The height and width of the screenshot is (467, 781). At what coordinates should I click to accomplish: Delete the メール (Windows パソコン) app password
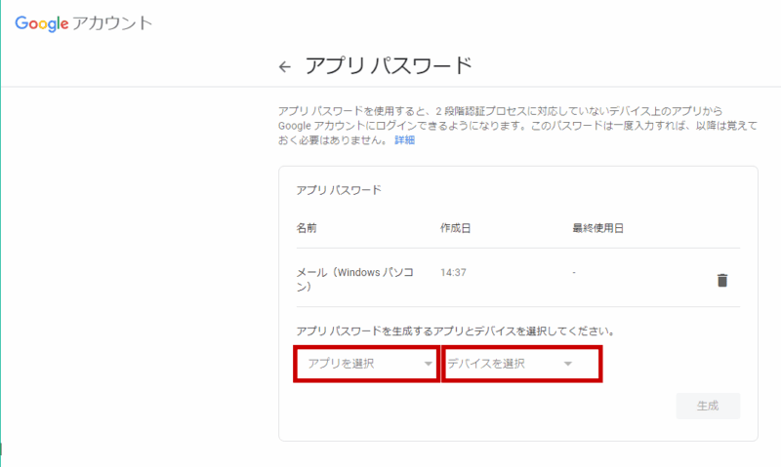(x=721, y=280)
